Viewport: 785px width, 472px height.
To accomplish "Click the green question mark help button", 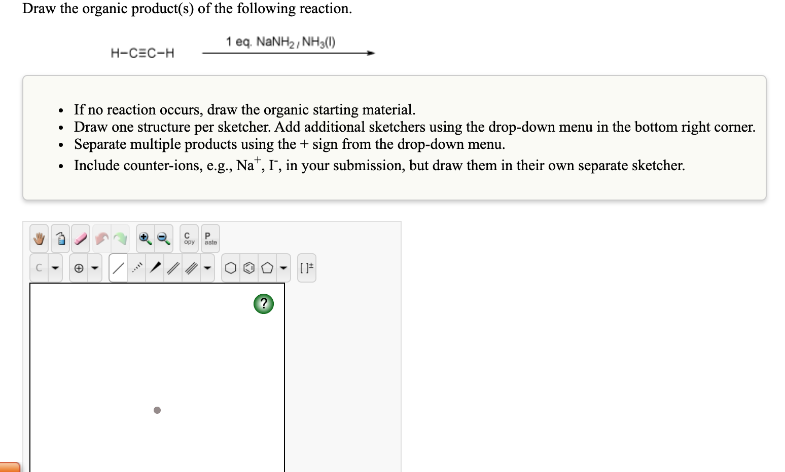I will [x=263, y=303].
